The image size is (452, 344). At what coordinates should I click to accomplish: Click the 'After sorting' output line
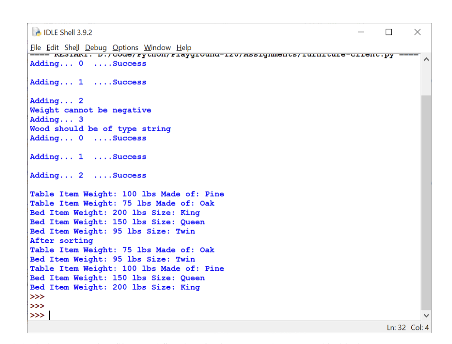point(61,240)
